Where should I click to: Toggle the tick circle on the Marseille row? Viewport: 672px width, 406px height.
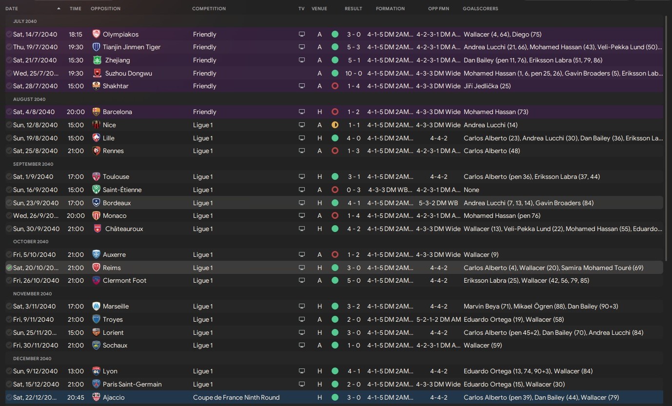coord(9,306)
